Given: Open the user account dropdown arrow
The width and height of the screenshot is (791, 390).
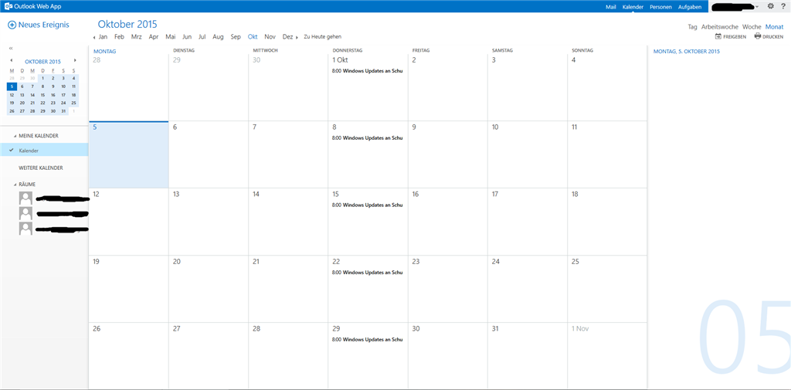Looking at the screenshot, I should (757, 7).
